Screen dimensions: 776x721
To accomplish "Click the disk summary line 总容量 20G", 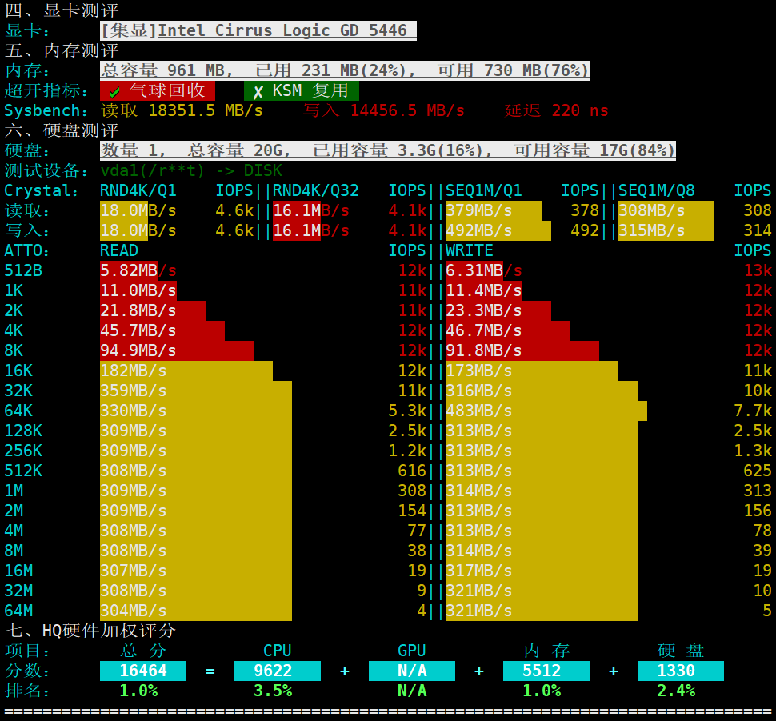I will click(387, 150).
